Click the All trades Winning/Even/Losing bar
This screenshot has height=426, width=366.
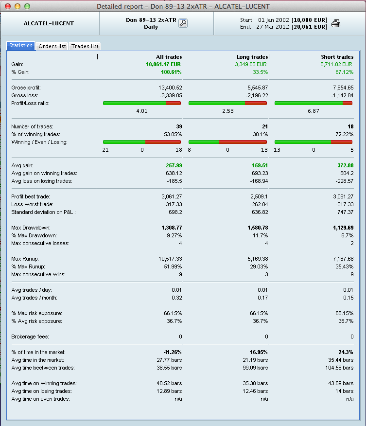(142, 142)
